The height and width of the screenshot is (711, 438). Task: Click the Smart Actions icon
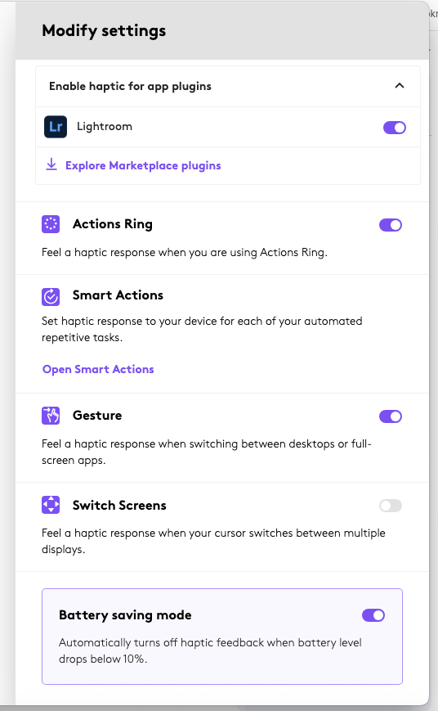51,297
